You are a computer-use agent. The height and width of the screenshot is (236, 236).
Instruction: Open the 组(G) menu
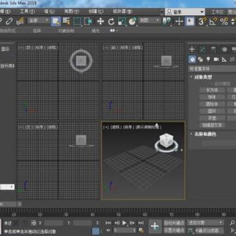click(49, 11)
